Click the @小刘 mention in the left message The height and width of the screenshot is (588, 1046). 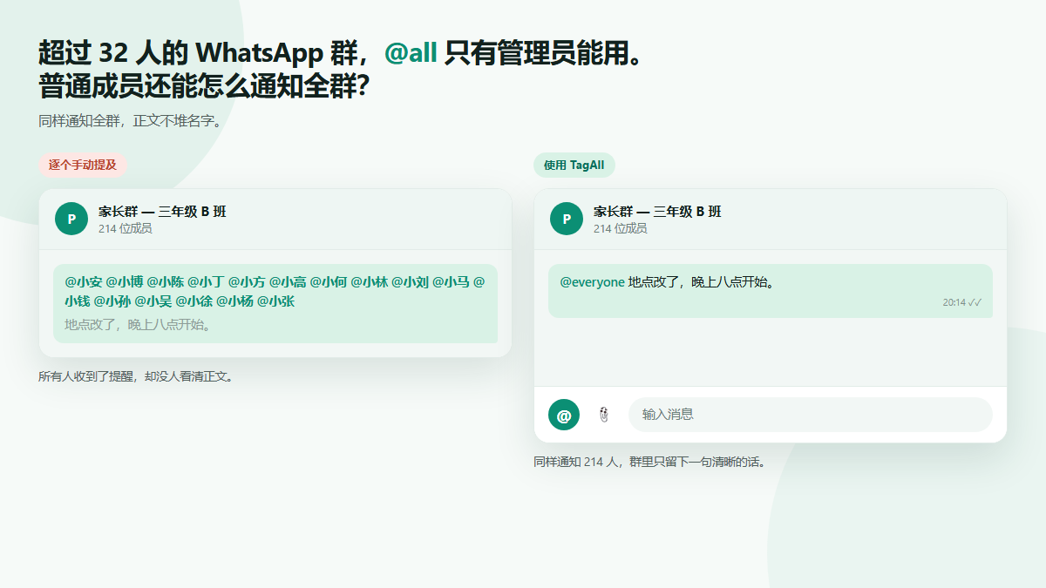pos(410,281)
